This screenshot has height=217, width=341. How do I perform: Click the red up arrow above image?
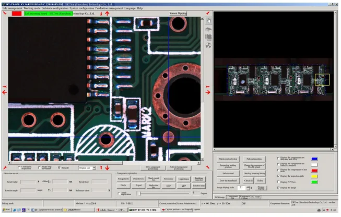click(x=108, y=13)
